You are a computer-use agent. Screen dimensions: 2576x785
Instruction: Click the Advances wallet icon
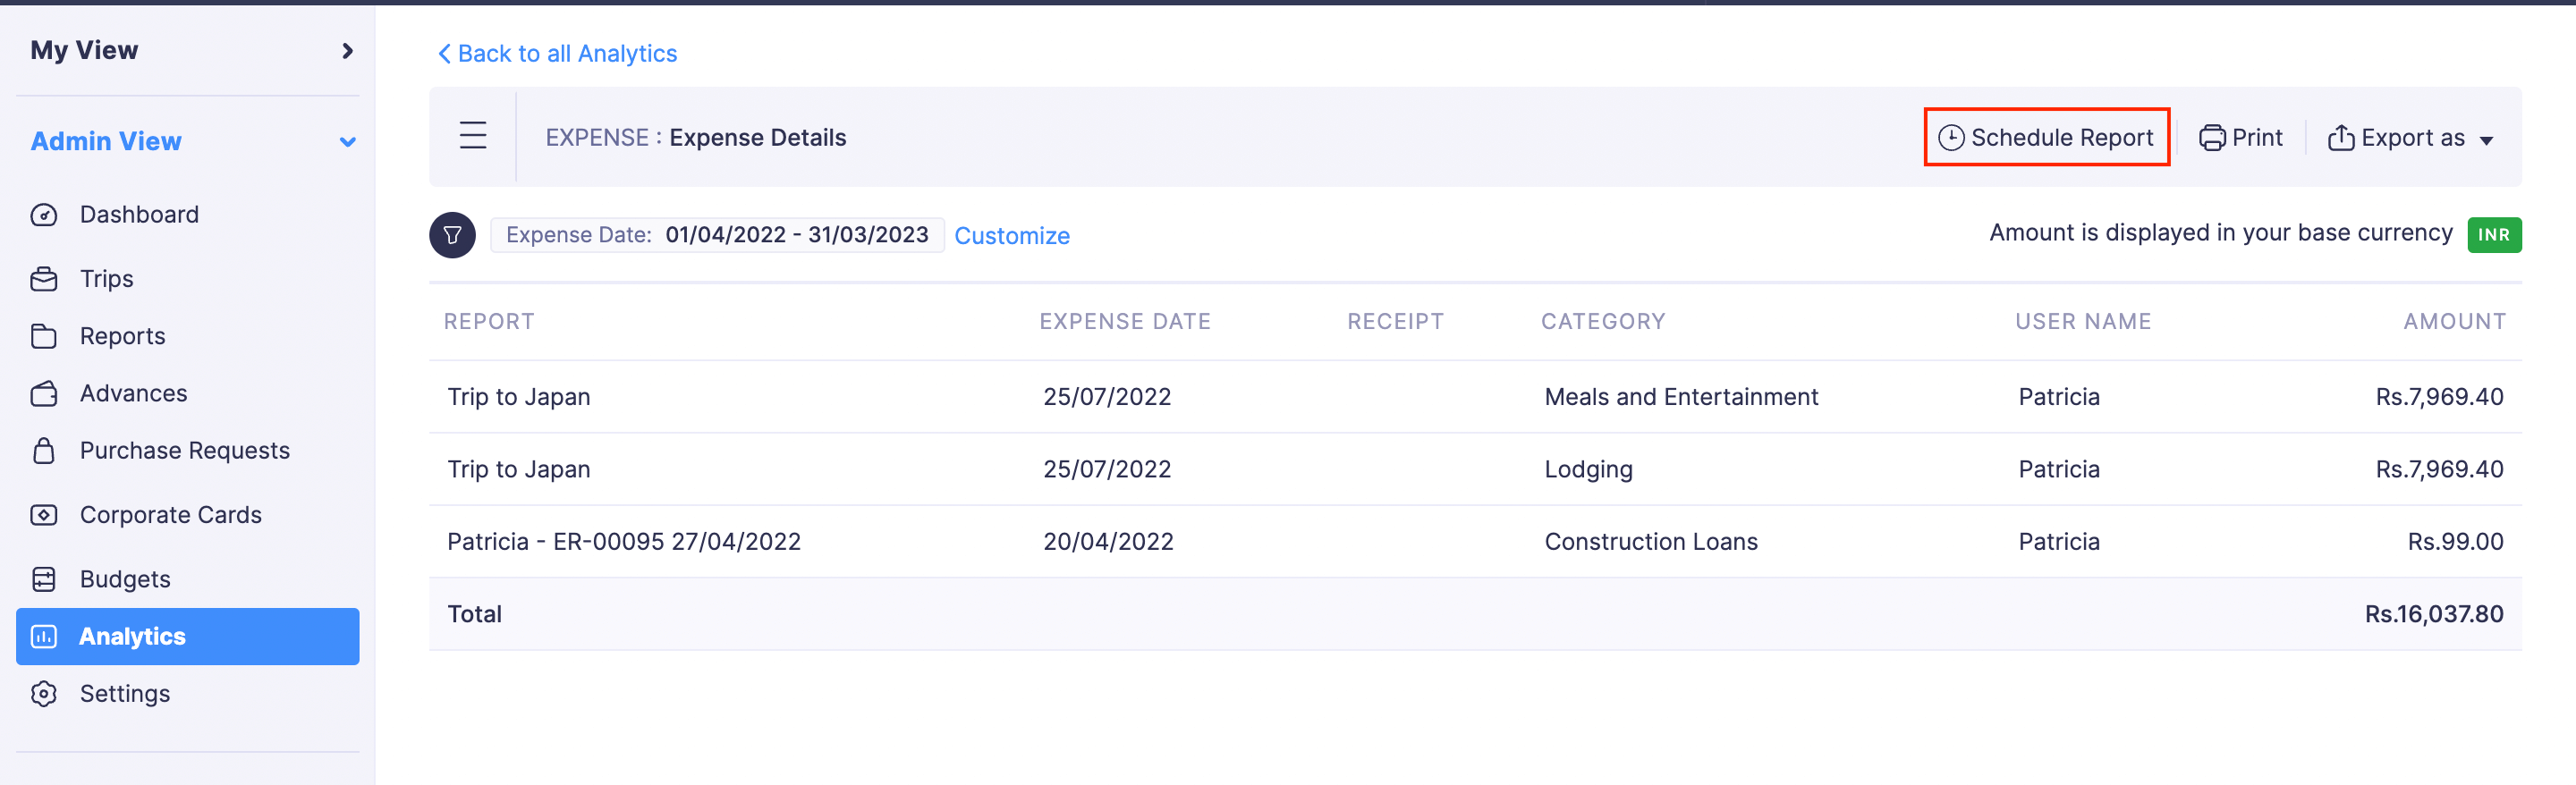(x=44, y=394)
